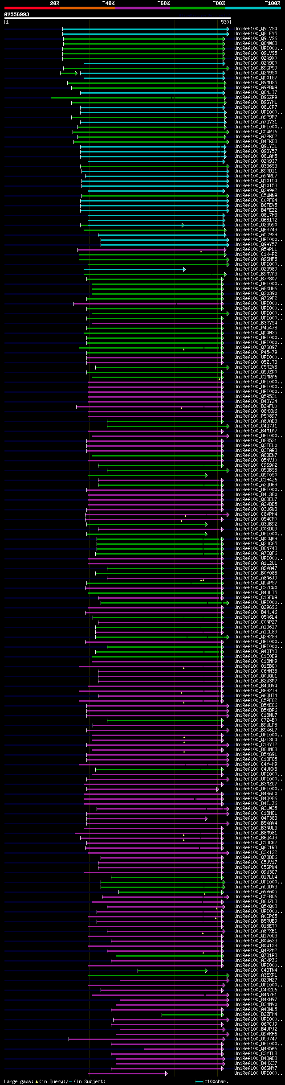Select hit label UniRef100_O59747
Viewport: 285px width, 1085px height.
pyautogui.click(x=256, y=1039)
